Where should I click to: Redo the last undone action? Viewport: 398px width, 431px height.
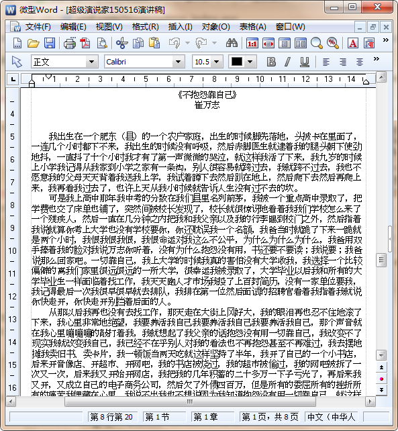(x=201, y=44)
